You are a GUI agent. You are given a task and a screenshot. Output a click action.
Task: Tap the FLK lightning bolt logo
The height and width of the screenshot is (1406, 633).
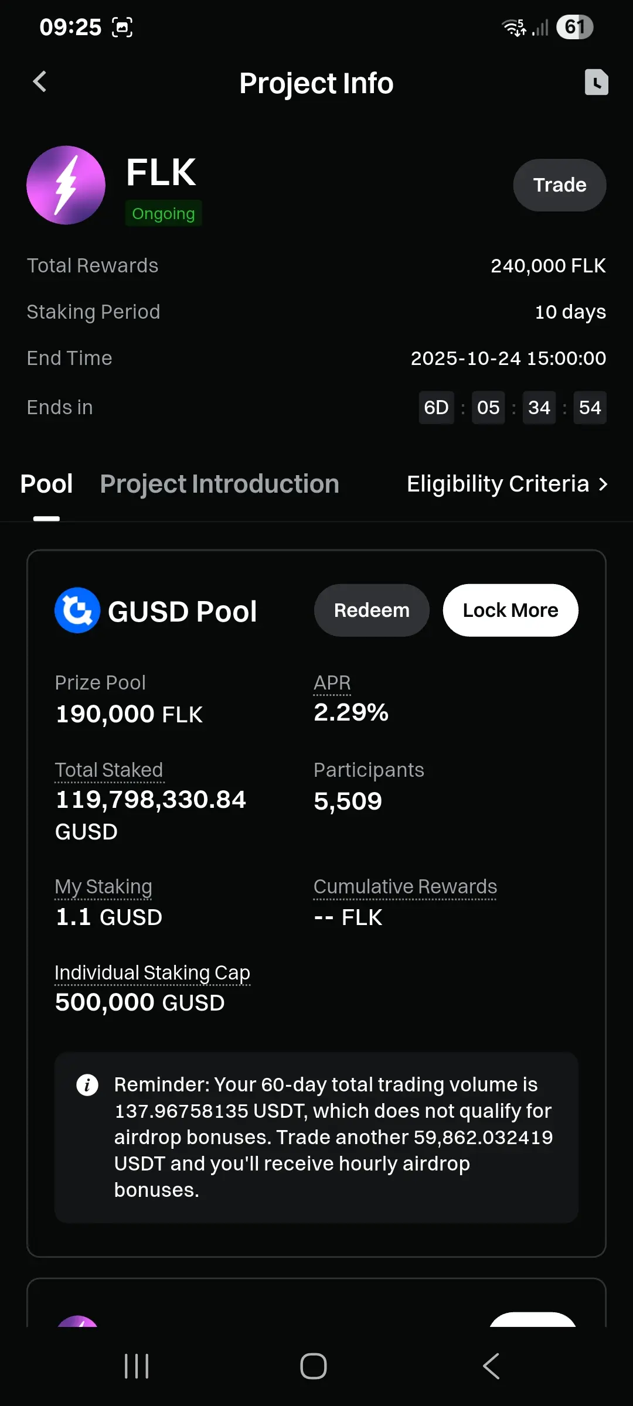(66, 185)
